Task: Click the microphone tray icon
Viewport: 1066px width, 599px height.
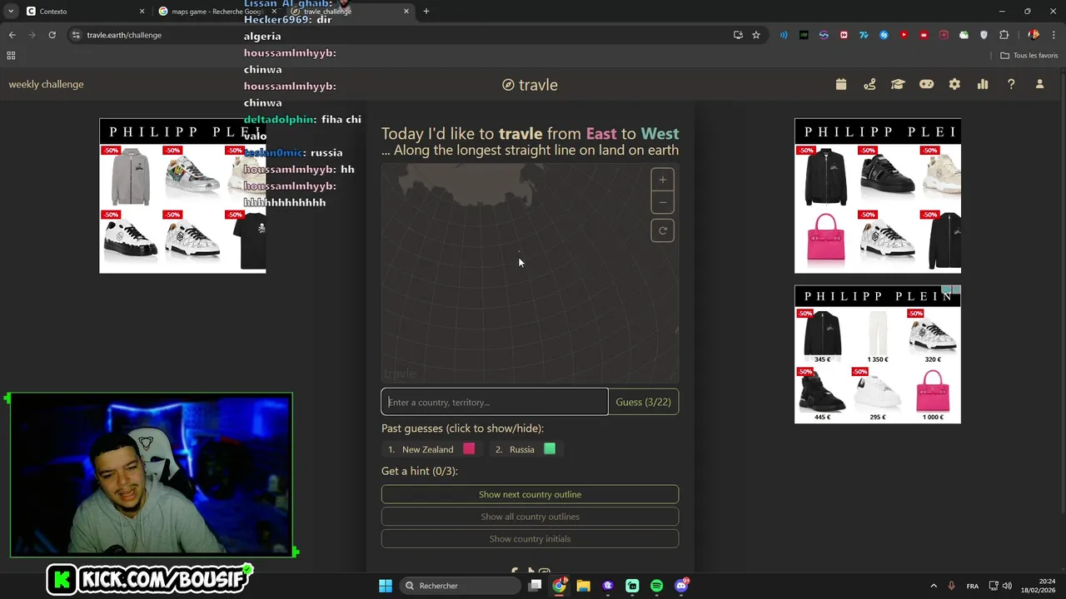Action: pyautogui.click(x=951, y=586)
